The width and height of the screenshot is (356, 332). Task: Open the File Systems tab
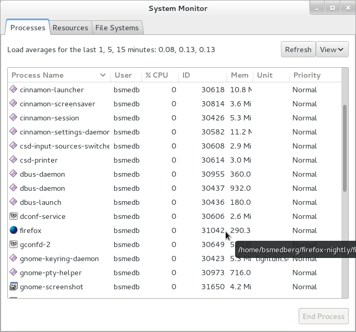(117, 28)
